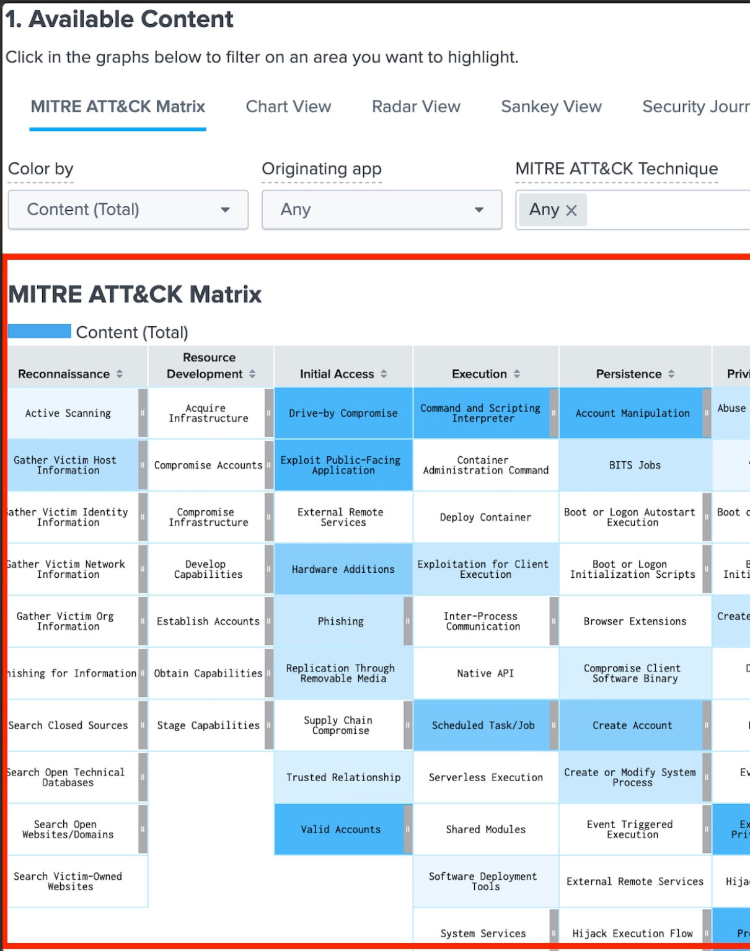Click the Develop Capabilities cell
Viewport: 750px width, 951px height.
[207, 569]
